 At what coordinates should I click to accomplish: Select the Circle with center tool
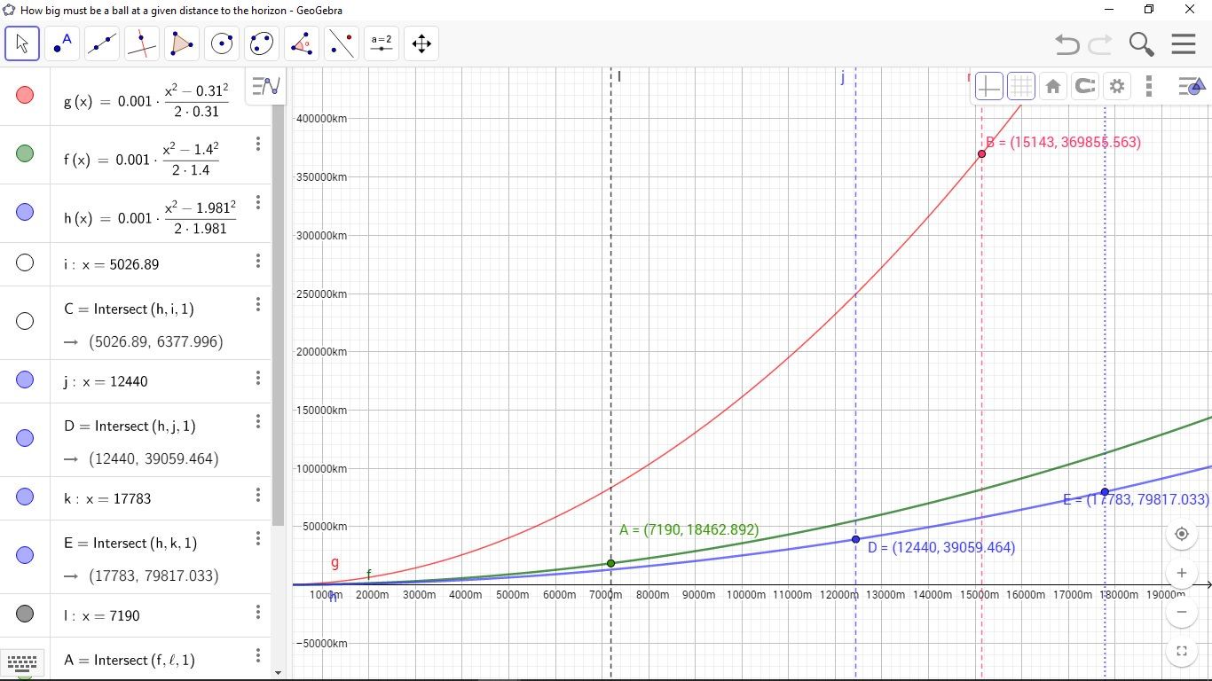coord(222,43)
